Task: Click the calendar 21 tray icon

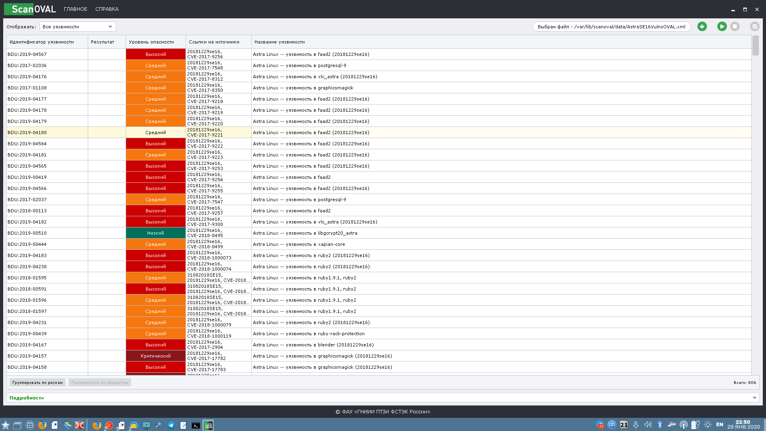Action: [624, 425]
